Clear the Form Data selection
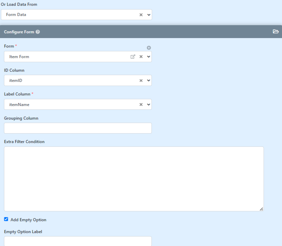This screenshot has width=282, height=246. coord(141,15)
